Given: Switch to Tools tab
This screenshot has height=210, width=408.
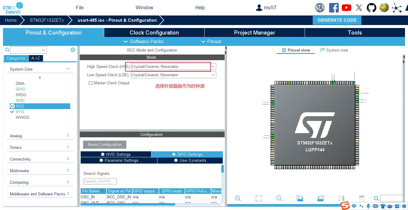Looking at the screenshot, I should click(x=355, y=33).
